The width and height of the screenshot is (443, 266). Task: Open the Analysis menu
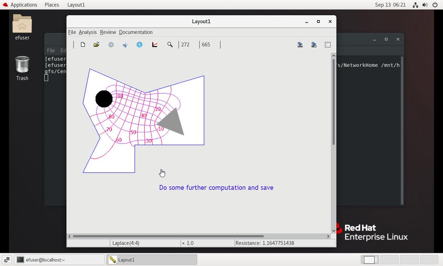tap(87, 32)
